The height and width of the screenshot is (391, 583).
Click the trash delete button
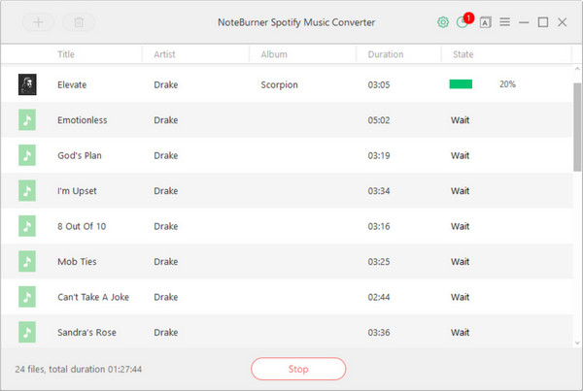click(x=79, y=22)
